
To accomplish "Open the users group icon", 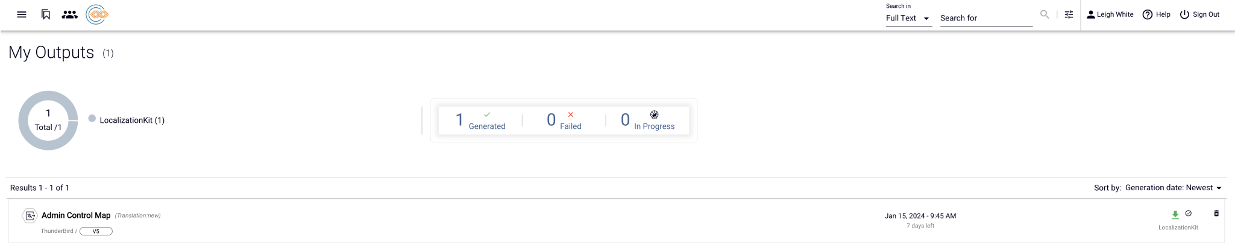I will [x=70, y=14].
